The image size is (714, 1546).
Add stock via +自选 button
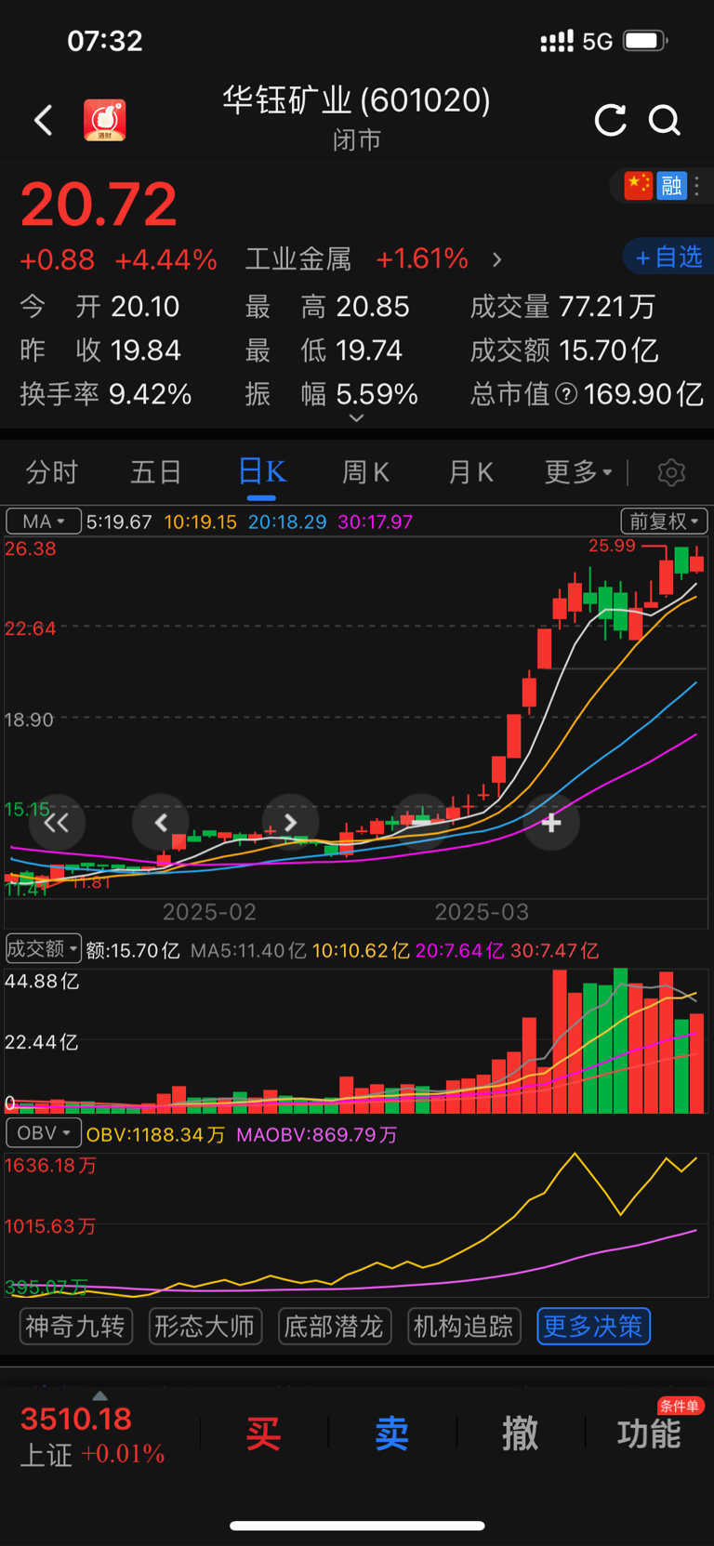(668, 257)
